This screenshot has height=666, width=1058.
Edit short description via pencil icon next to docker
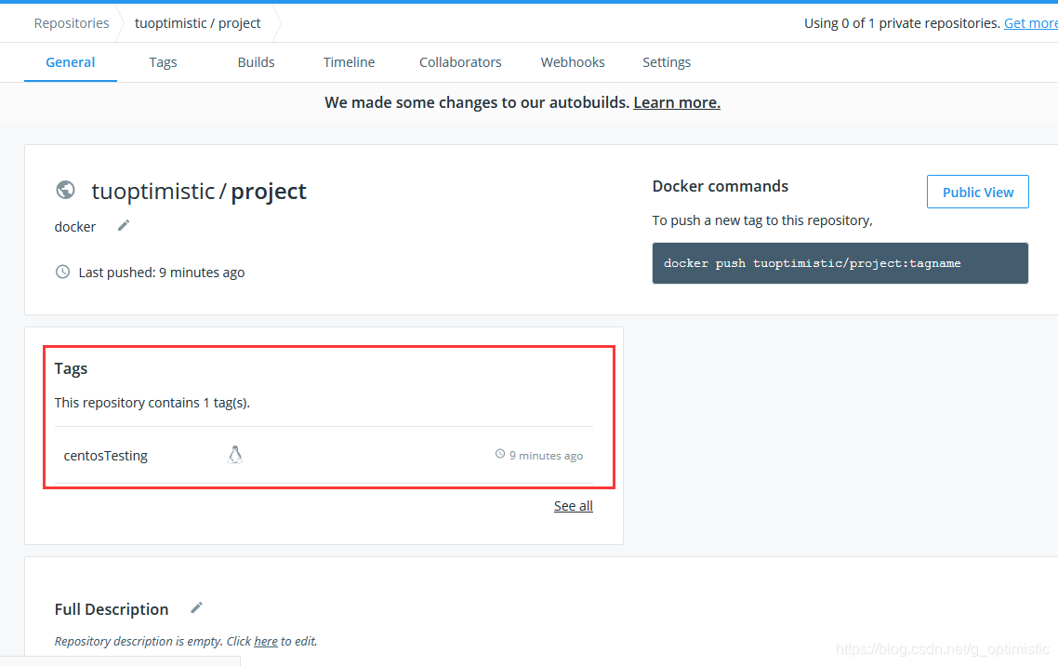pyautogui.click(x=124, y=225)
